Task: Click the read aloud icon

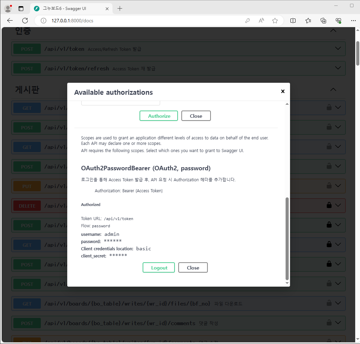Action: (x=261, y=21)
